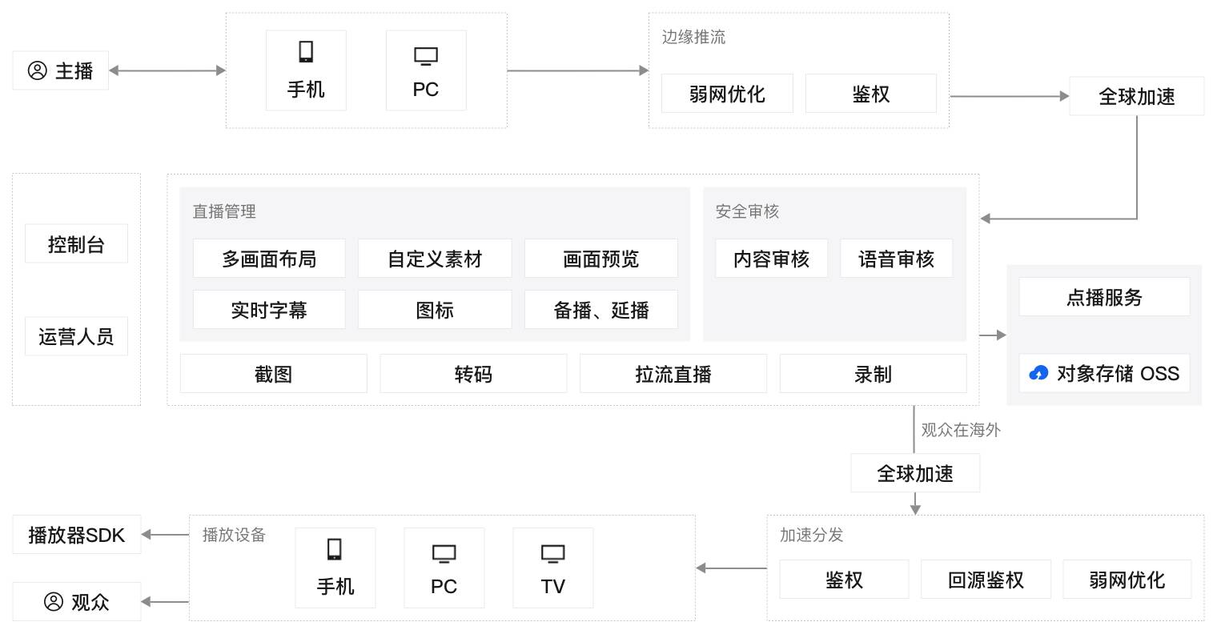Click the user icon beside 观众
Image resolution: width=1217 pixels, height=634 pixels.
click(x=54, y=602)
